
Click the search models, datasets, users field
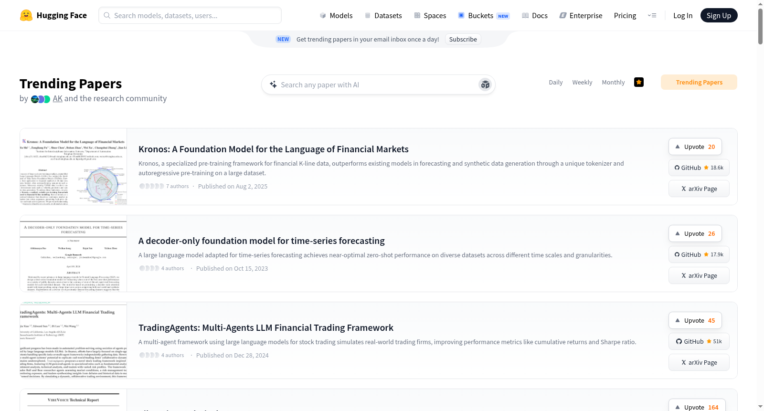[190, 15]
